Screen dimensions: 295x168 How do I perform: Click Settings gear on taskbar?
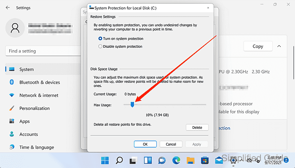(x=233, y=160)
